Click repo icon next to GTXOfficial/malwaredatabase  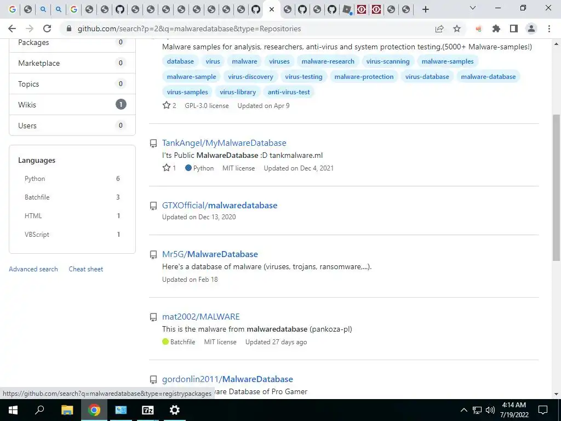pyautogui.click(x=153, y=206)
